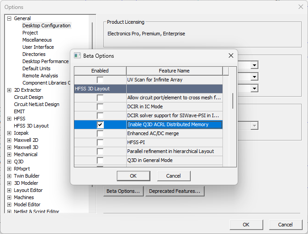Select Desktop Performance item
Image resolution: width=308 pixels, height=234 pixels.
[45, 61]
